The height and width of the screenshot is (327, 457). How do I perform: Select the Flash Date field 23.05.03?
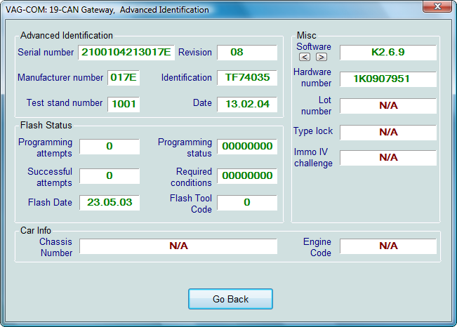click(x=110, y=203)
